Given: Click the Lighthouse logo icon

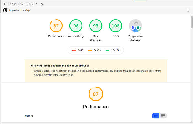Looking at the screenshot, I should (5, 10).
